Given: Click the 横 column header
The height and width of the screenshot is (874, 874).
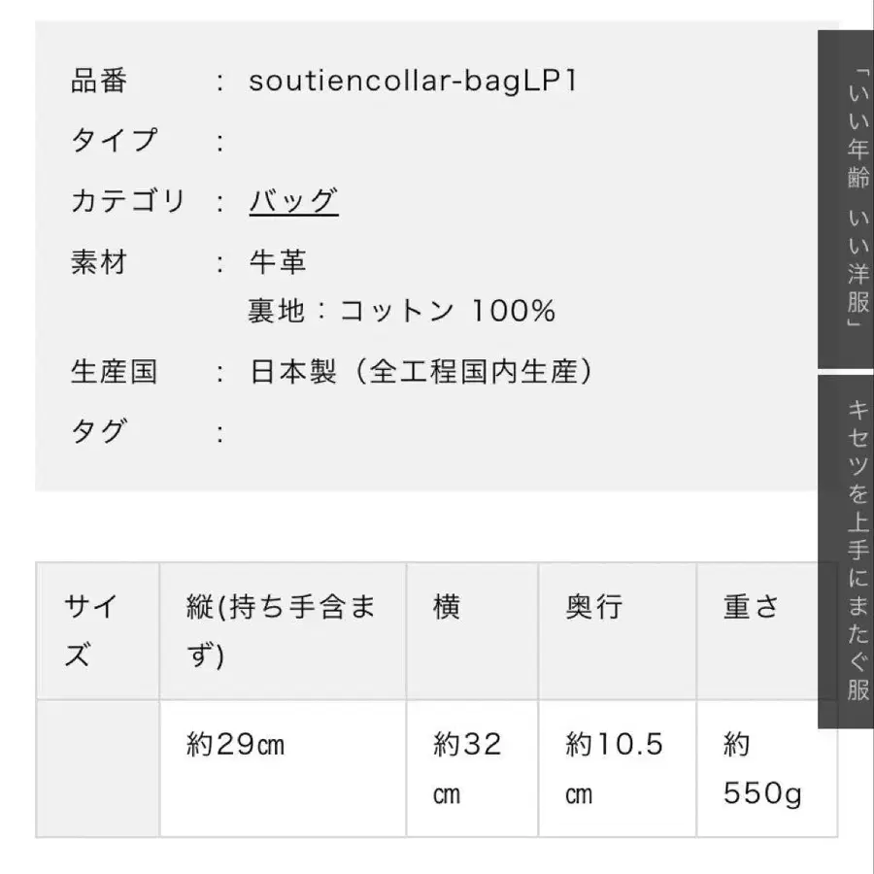Looking at the screenshot, I should tap(448, 608).
